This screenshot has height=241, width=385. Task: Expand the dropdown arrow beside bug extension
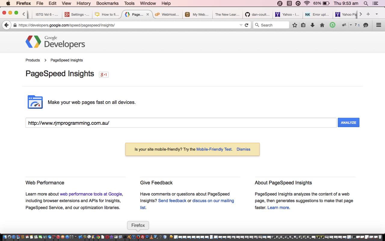(x=351, y=25)
